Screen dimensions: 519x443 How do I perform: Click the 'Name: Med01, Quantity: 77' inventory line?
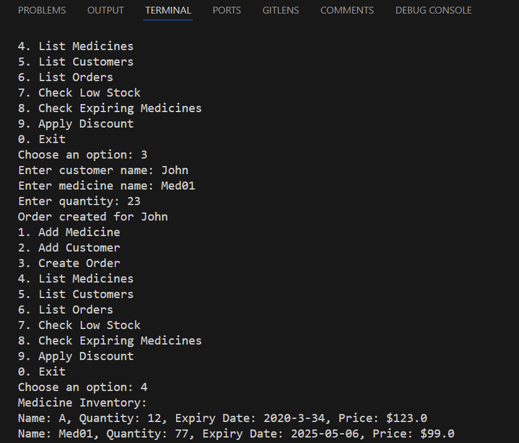[x=236, y=434]
